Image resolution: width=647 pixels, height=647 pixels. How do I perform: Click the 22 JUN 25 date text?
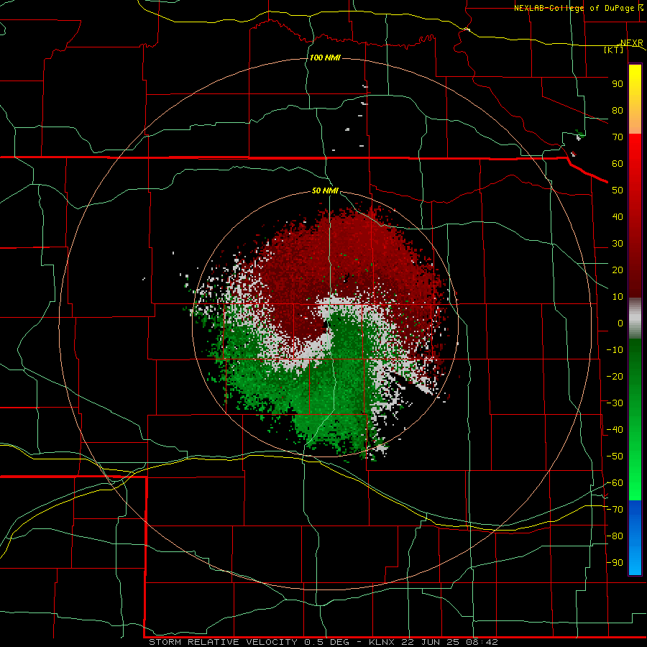pyautogui.click(x=431, y=642)
